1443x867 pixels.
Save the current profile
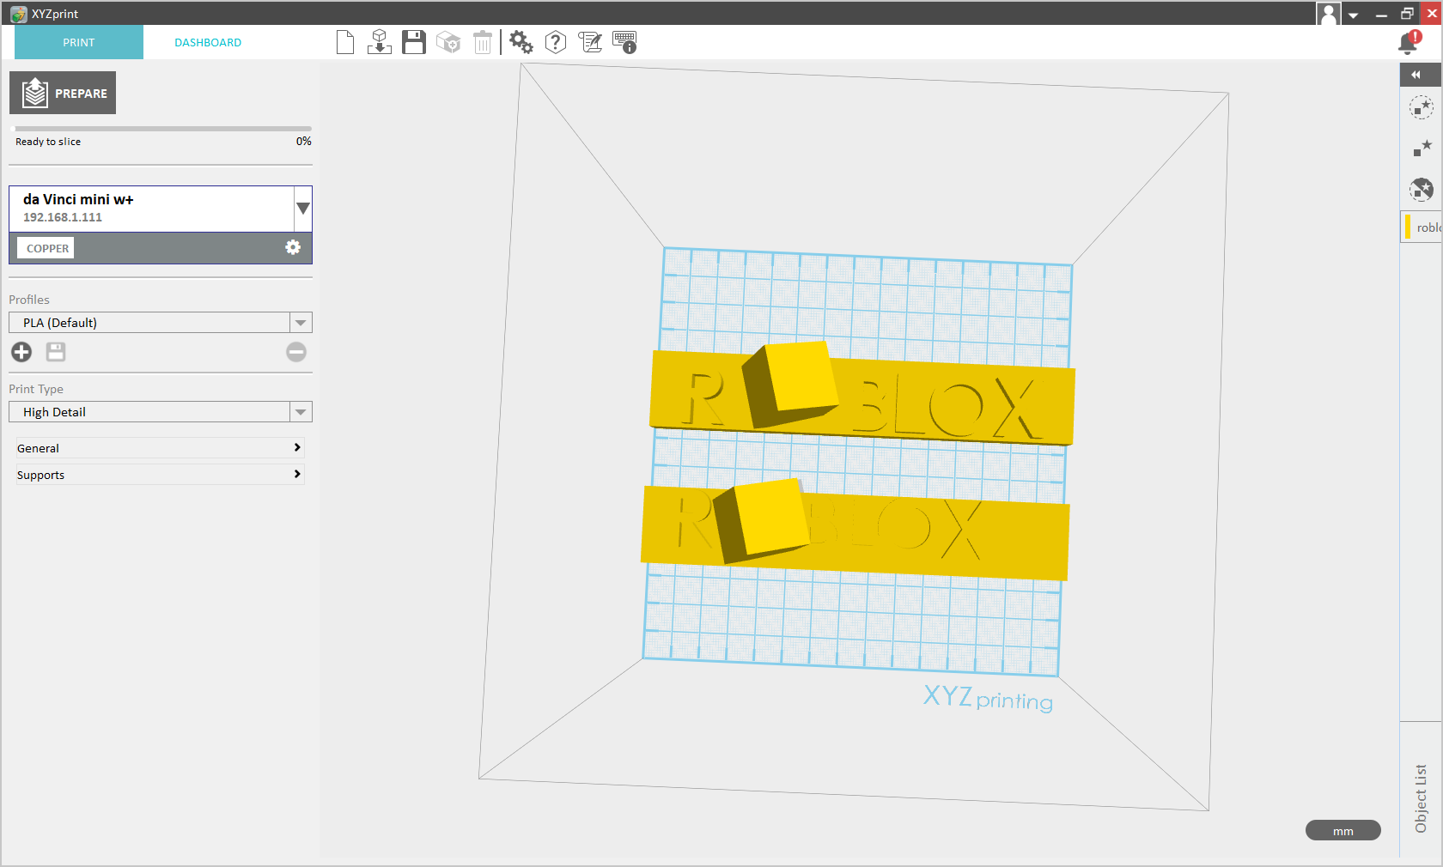click(x=56, y=352)
